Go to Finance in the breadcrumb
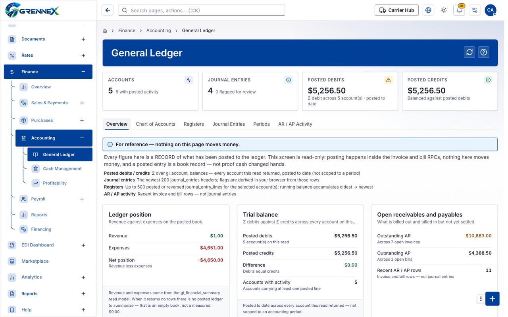Viewport: 508px width, 317px height. (x=127, y=31)
